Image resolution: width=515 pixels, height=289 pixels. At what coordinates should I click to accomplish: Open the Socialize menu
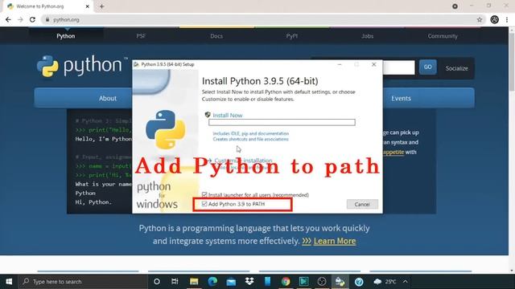[x=456, y=68]
